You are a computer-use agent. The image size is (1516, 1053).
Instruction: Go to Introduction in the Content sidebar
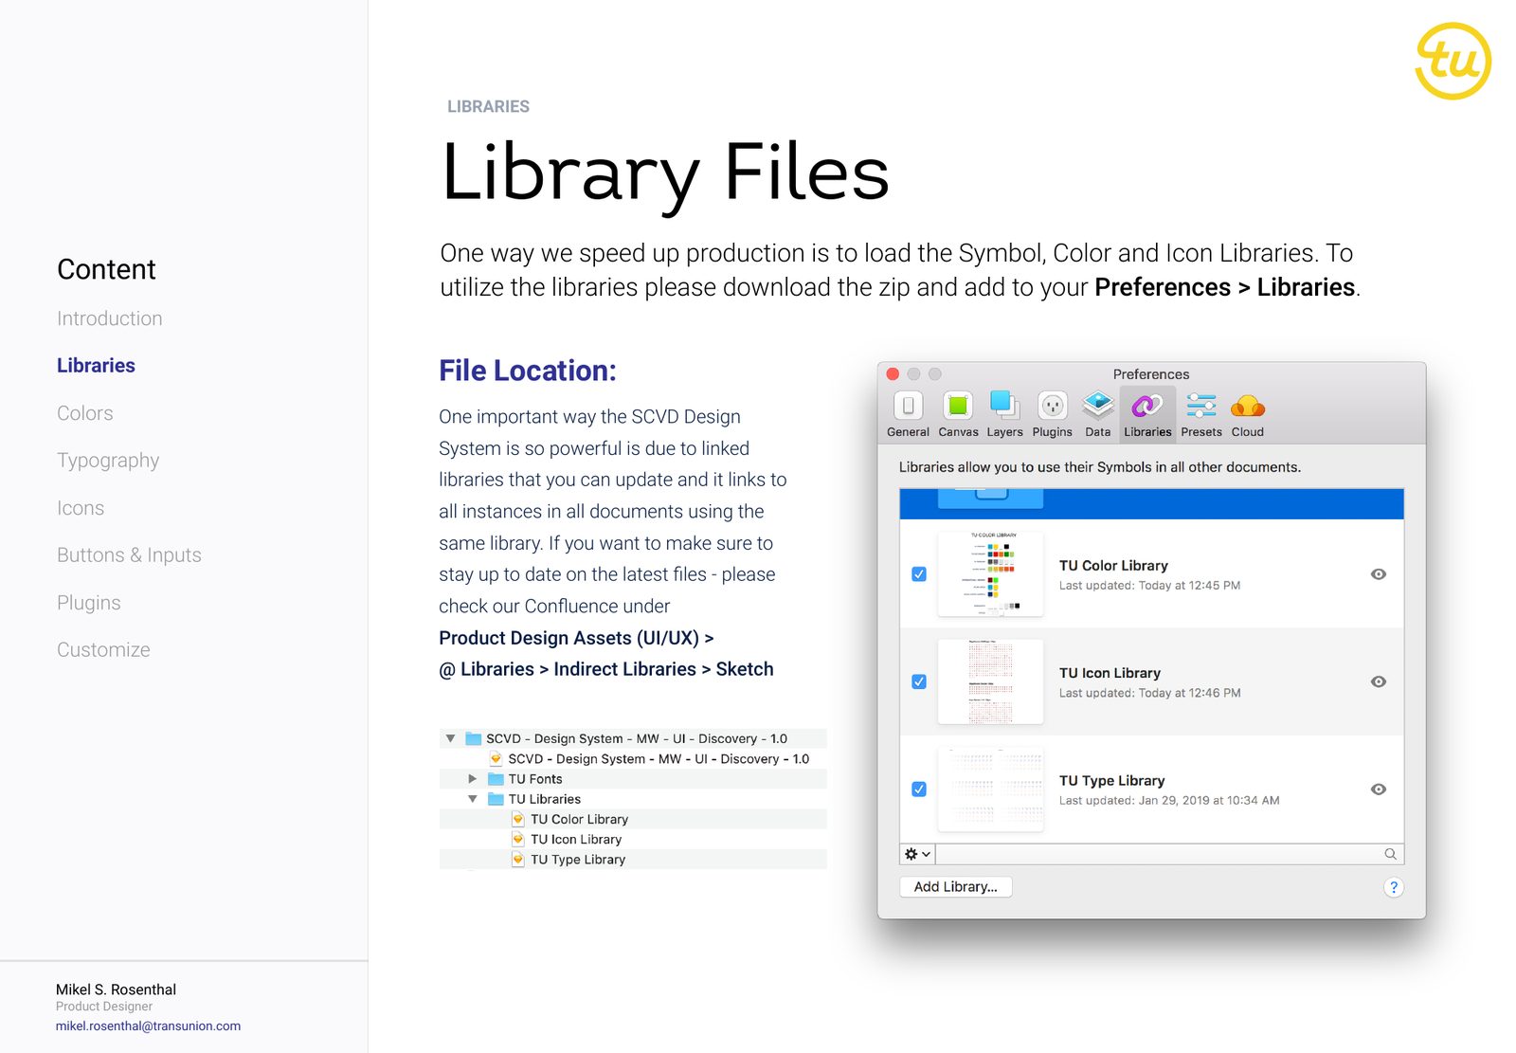(110, 318)
